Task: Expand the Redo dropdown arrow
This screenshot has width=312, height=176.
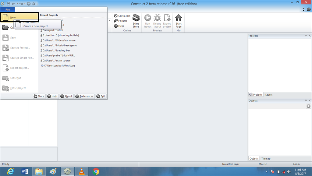Action: coord(25,3)
